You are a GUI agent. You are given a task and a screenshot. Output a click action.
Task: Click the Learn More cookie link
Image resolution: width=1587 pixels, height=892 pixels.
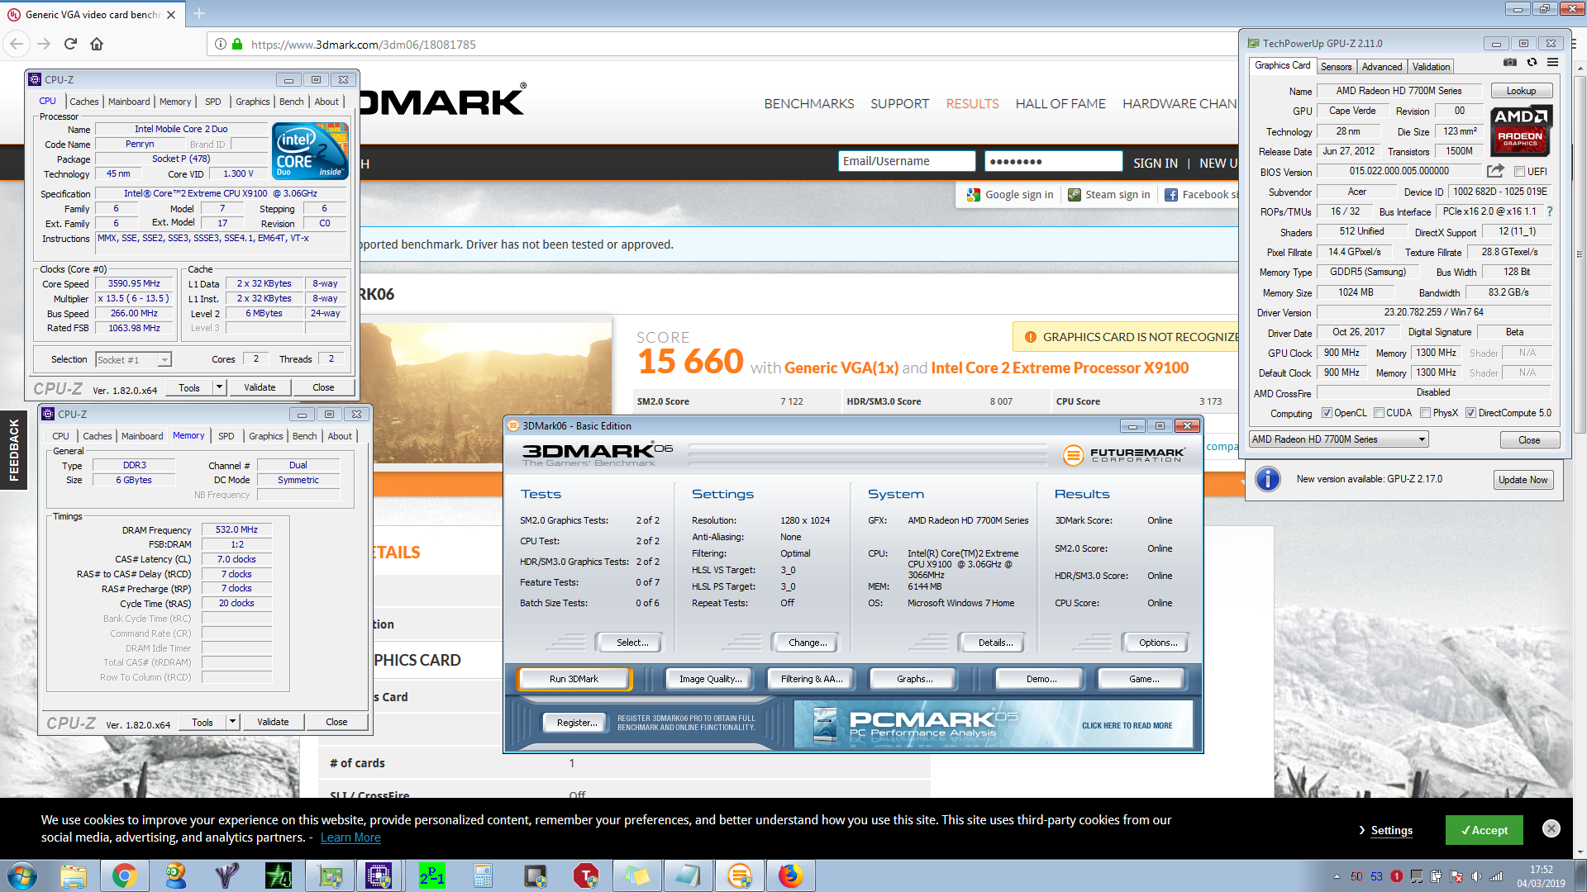350,837
